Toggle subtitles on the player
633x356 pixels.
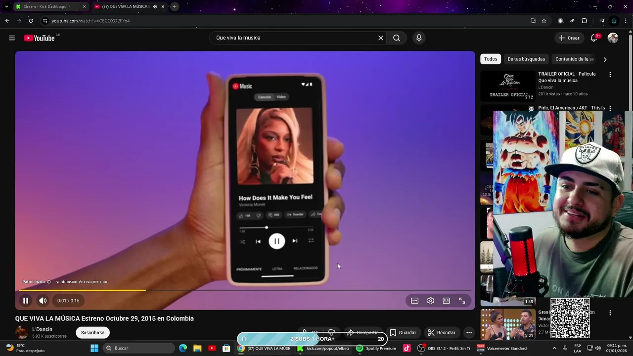[415, 301]
